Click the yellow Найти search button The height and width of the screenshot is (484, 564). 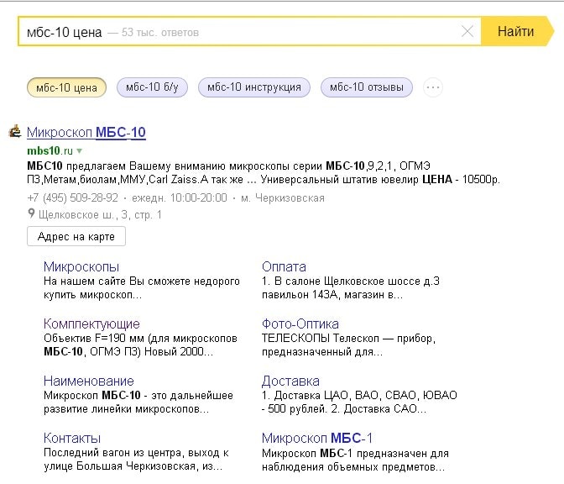[517, 31]
